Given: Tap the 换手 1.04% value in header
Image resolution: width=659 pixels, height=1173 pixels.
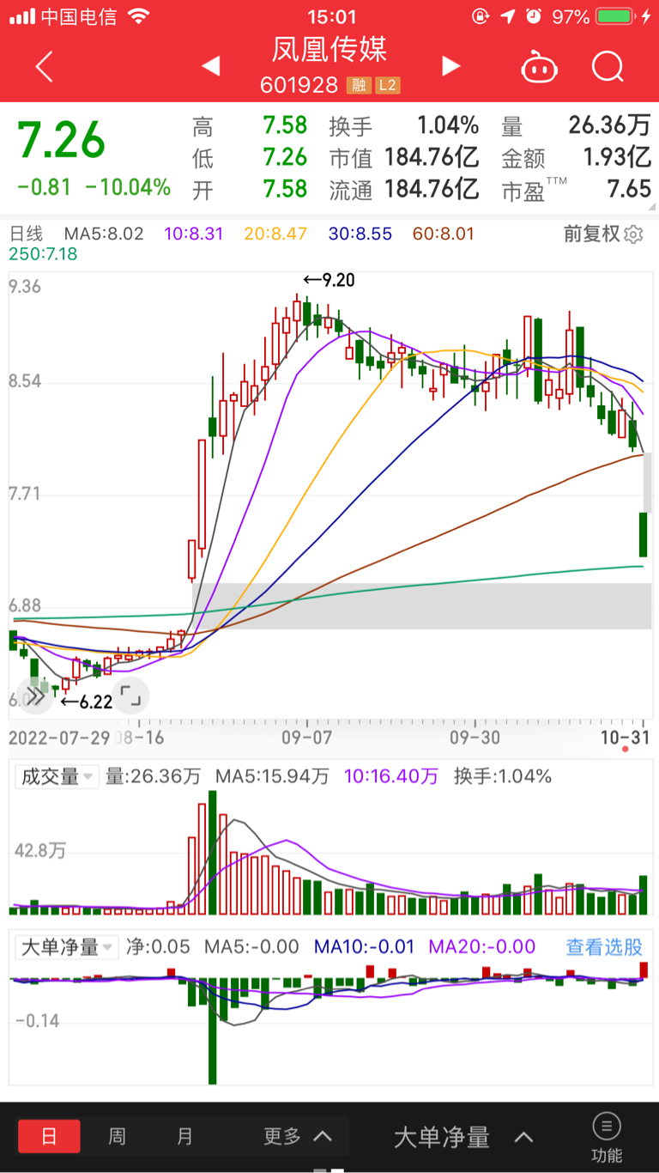Looking at the screenshot, I should (448, 125).
